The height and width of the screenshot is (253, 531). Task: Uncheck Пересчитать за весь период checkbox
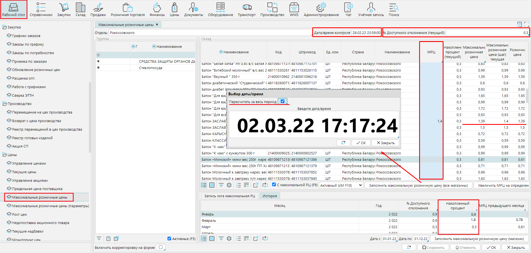point(282,101)
